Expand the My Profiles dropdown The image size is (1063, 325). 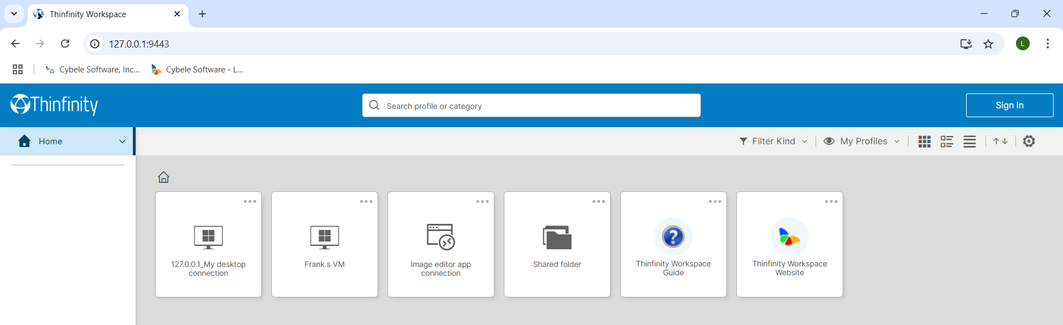point(862,141)
